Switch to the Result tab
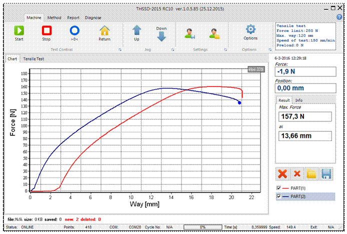347x234 pixels. point(284,100)
